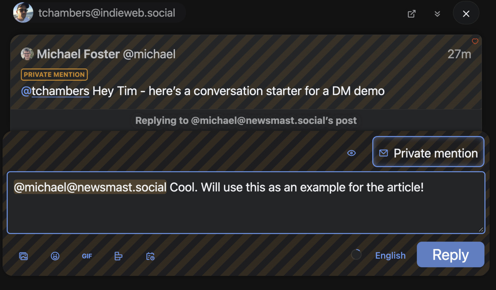Click Michael Foster's profile avatar
This screenshot has width=496, height=290.
[27, 54]
